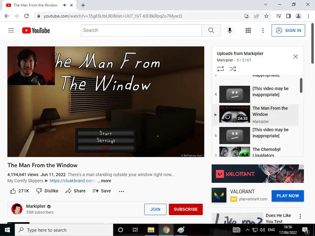Share The Man From the Window video
The width and height of the screenshot is (315, 236).
tap(76, 191)
